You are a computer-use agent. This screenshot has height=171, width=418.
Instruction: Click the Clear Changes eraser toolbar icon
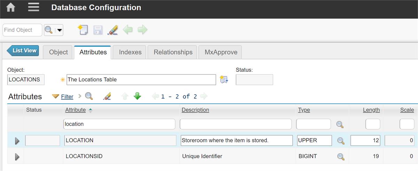click(x=113, y=30)
